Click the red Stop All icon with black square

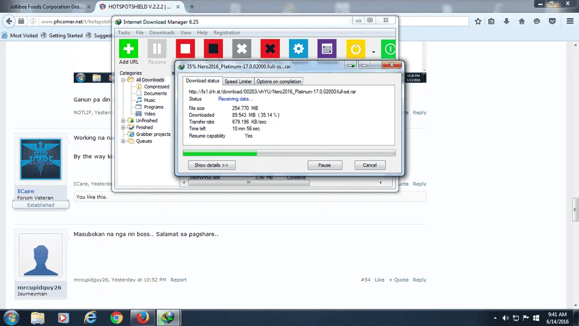pyautogui.click(x=213, y=49)
